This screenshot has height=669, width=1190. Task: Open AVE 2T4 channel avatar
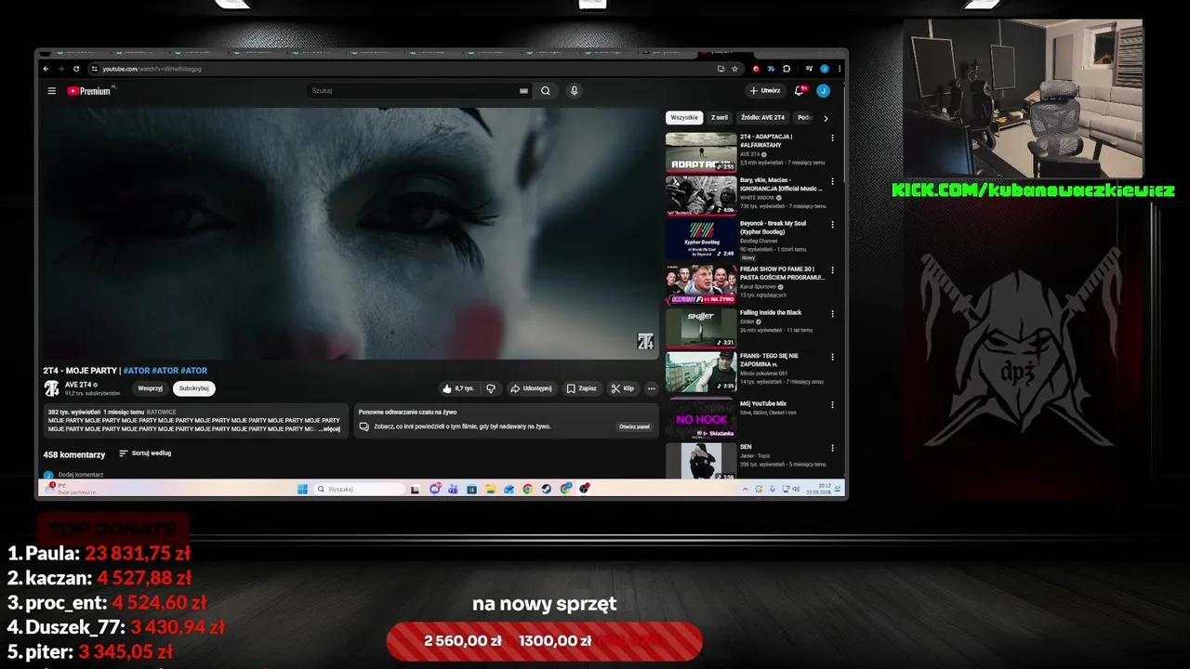pos(52,387)
